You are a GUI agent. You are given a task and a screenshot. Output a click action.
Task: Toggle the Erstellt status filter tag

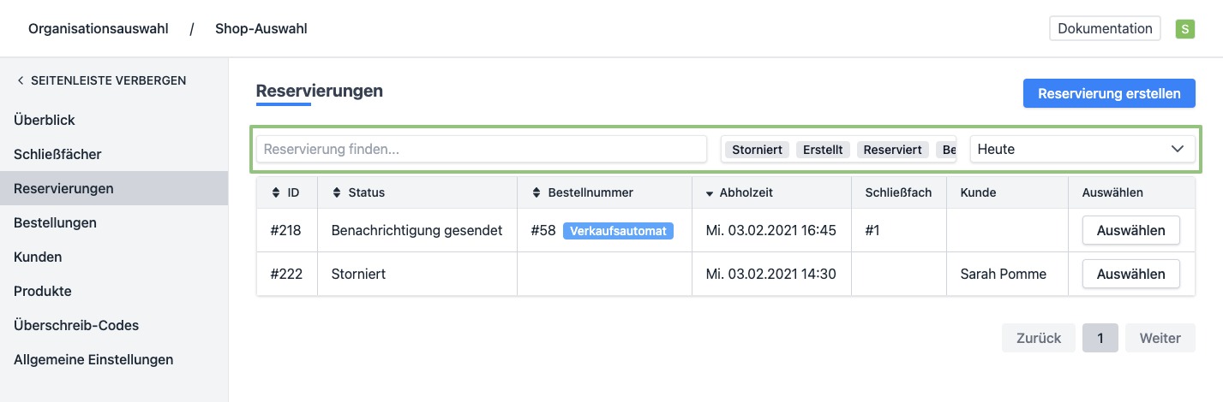(x=823, y=150)
